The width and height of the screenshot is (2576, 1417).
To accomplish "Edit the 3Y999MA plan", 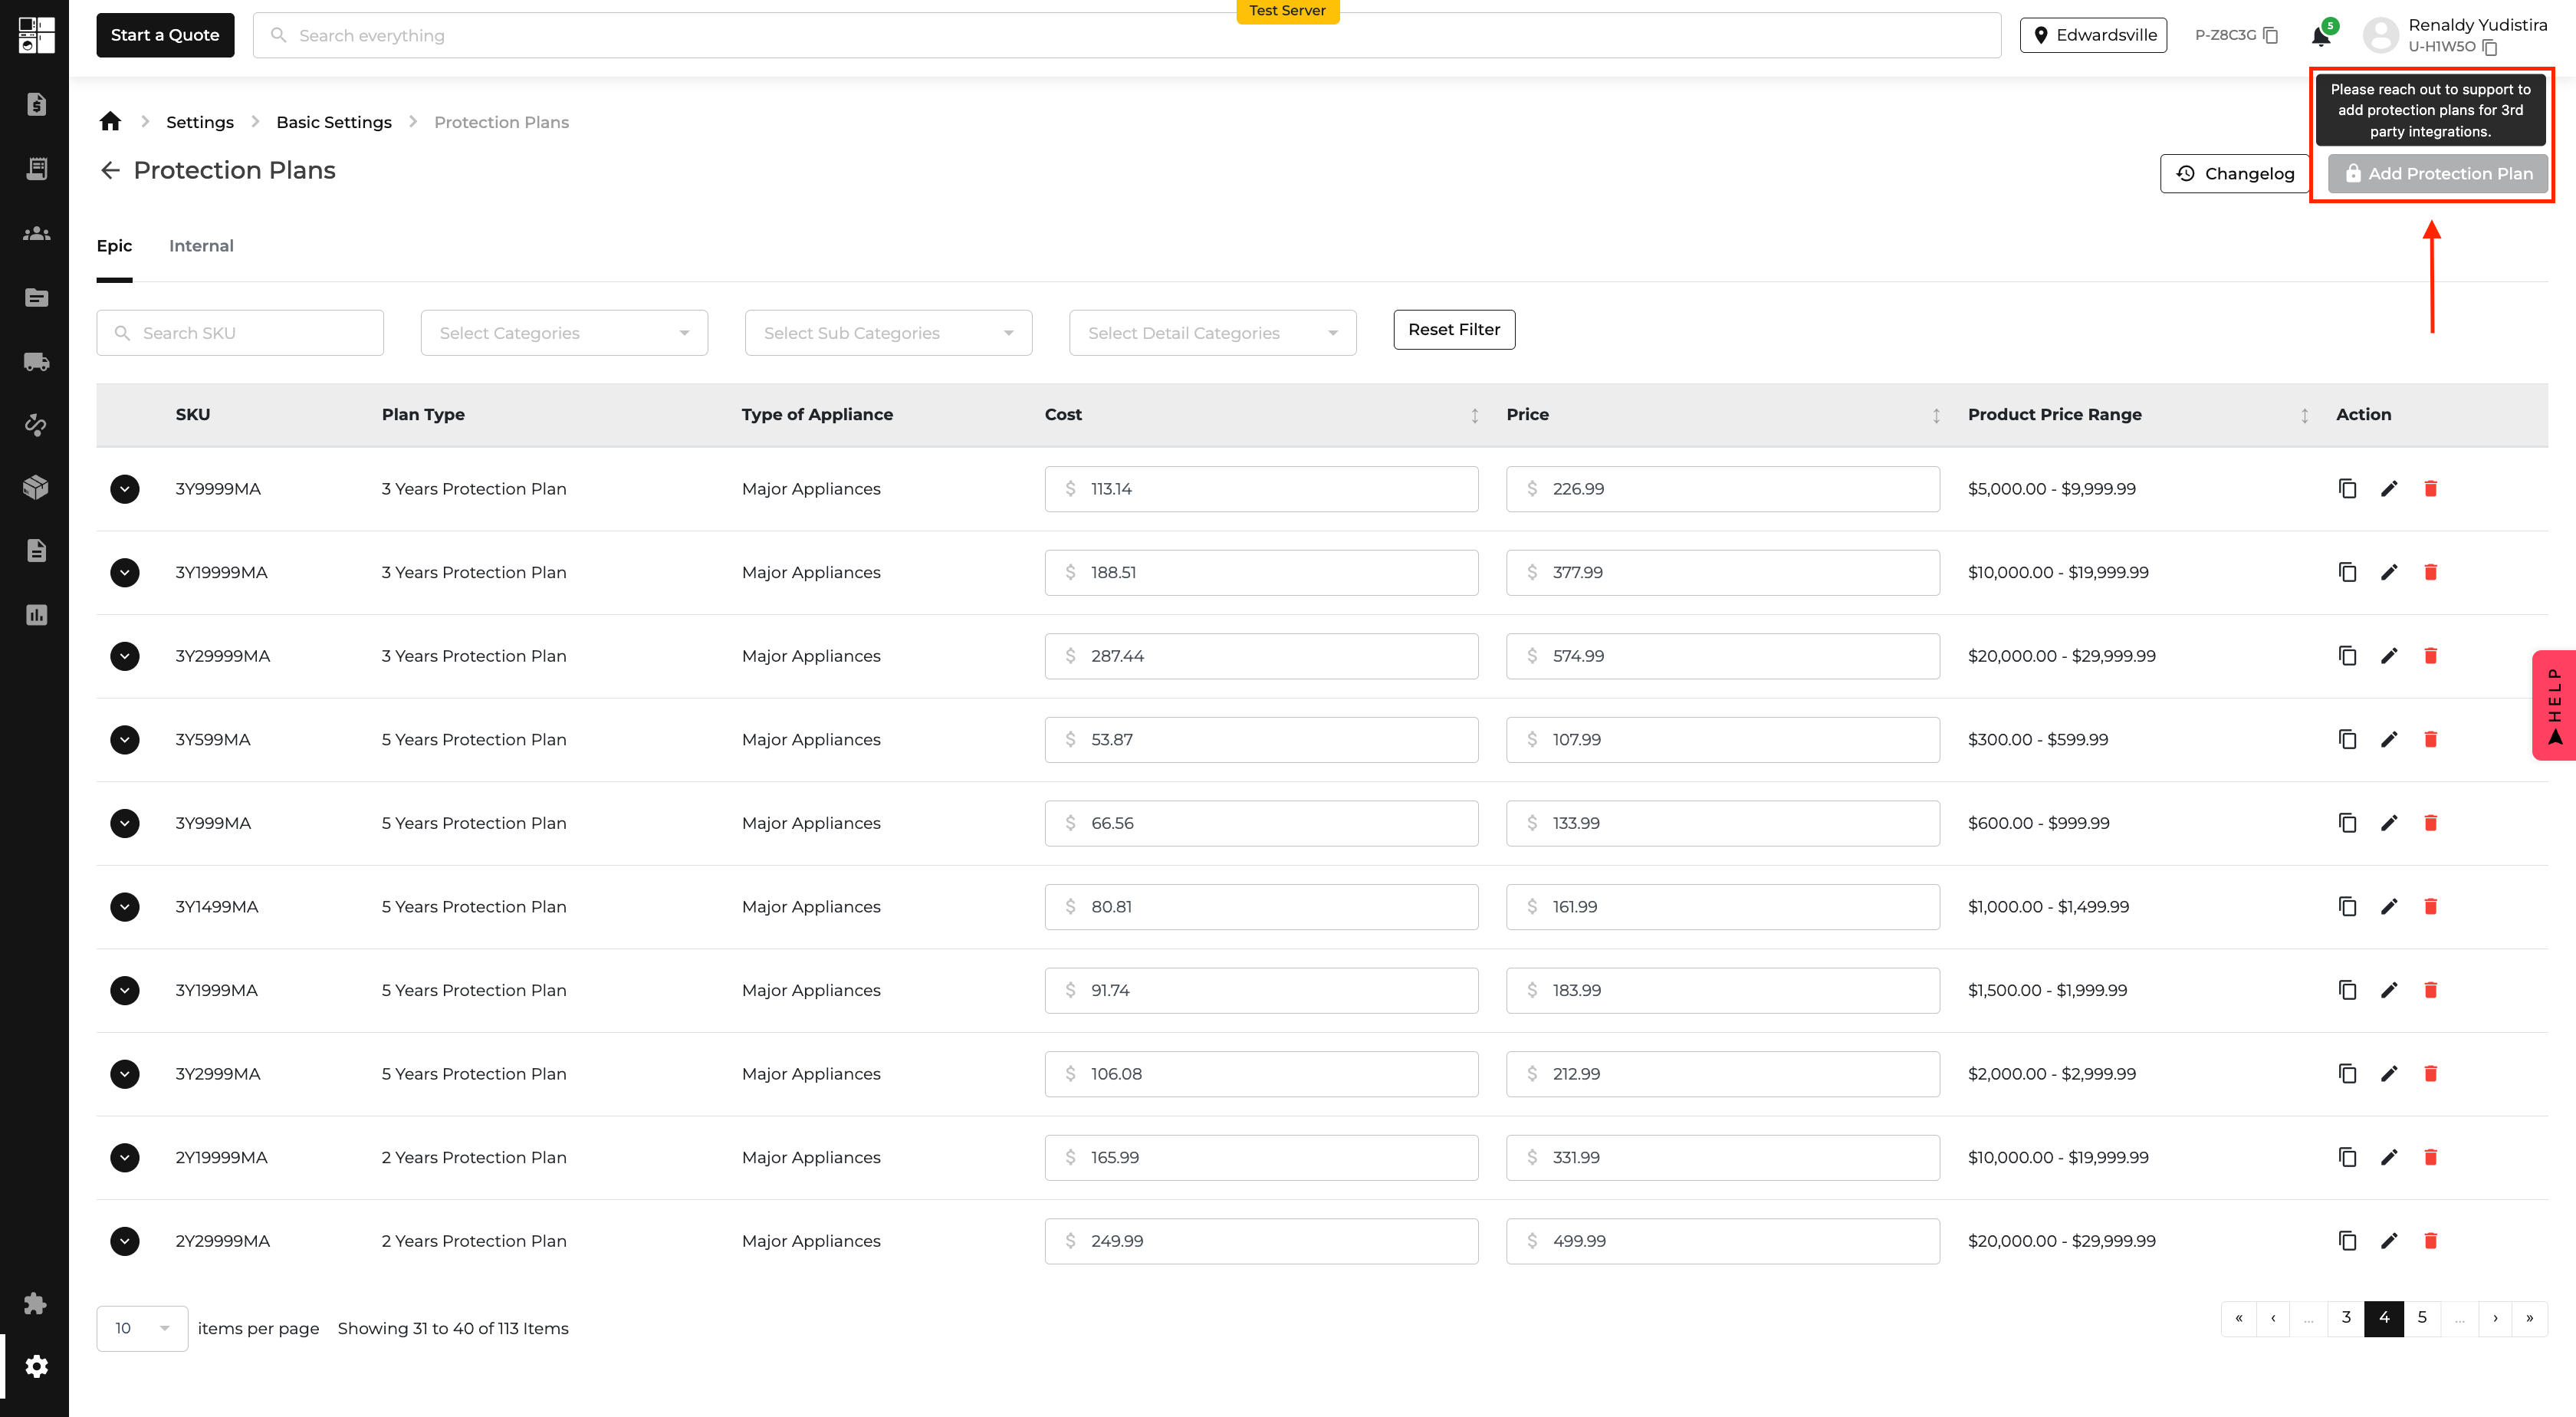I will point(2389,823).
